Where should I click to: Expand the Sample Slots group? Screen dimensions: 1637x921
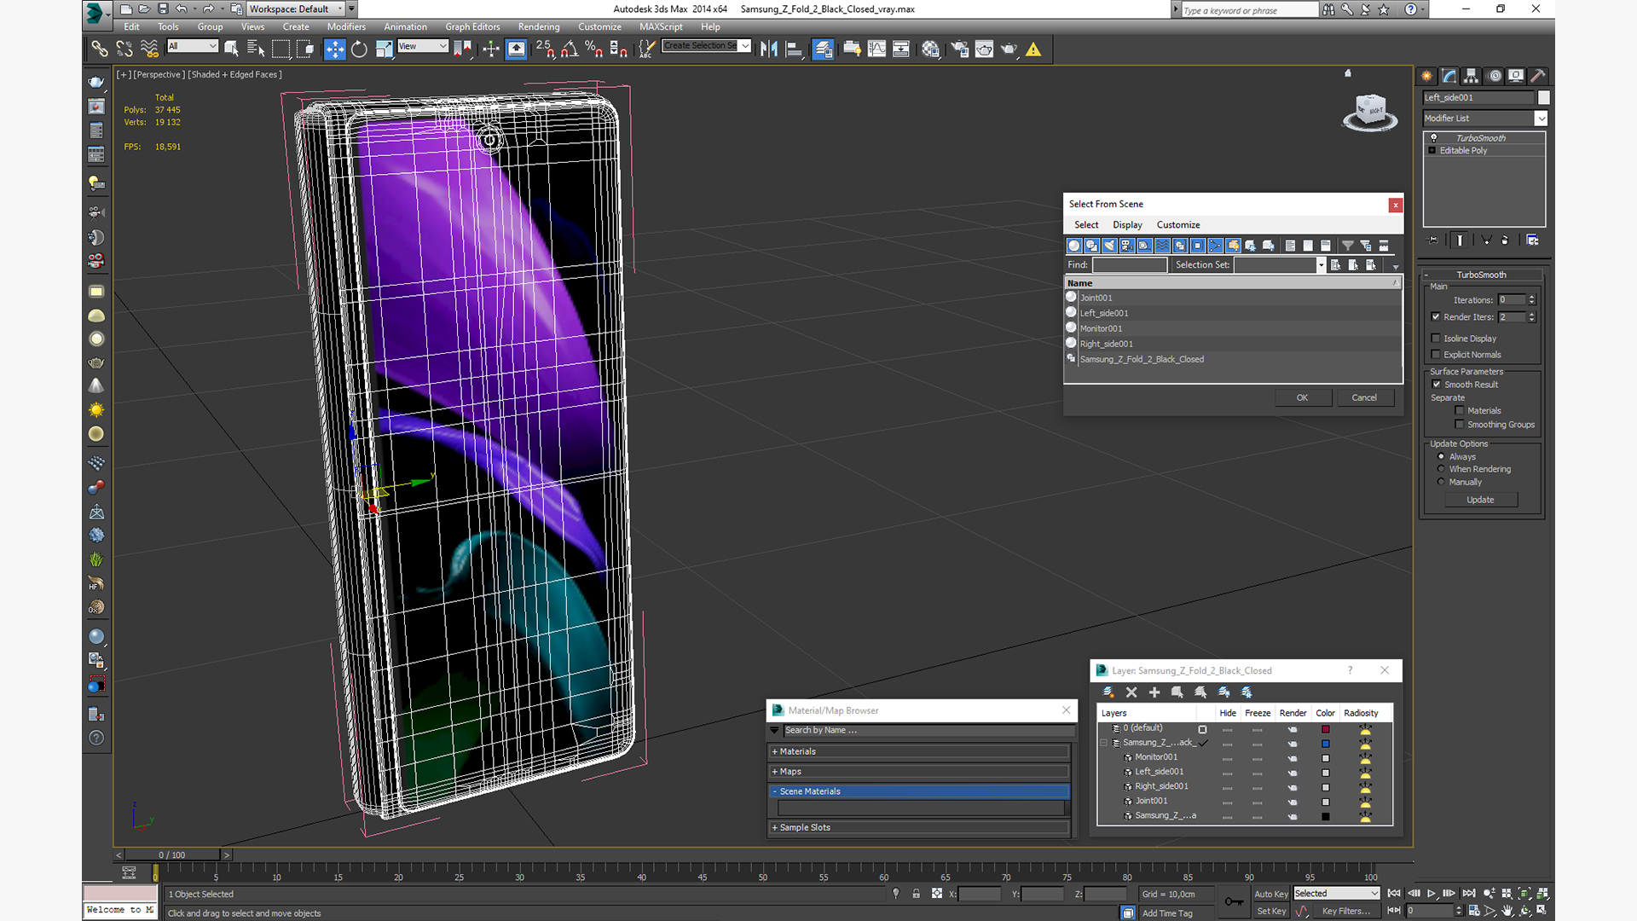point(920,827)
